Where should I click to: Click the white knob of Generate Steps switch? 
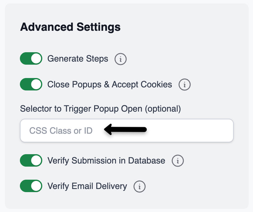click(36, 58)
